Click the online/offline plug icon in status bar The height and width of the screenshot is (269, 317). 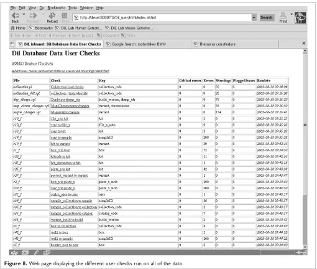(x=299, y=253)
